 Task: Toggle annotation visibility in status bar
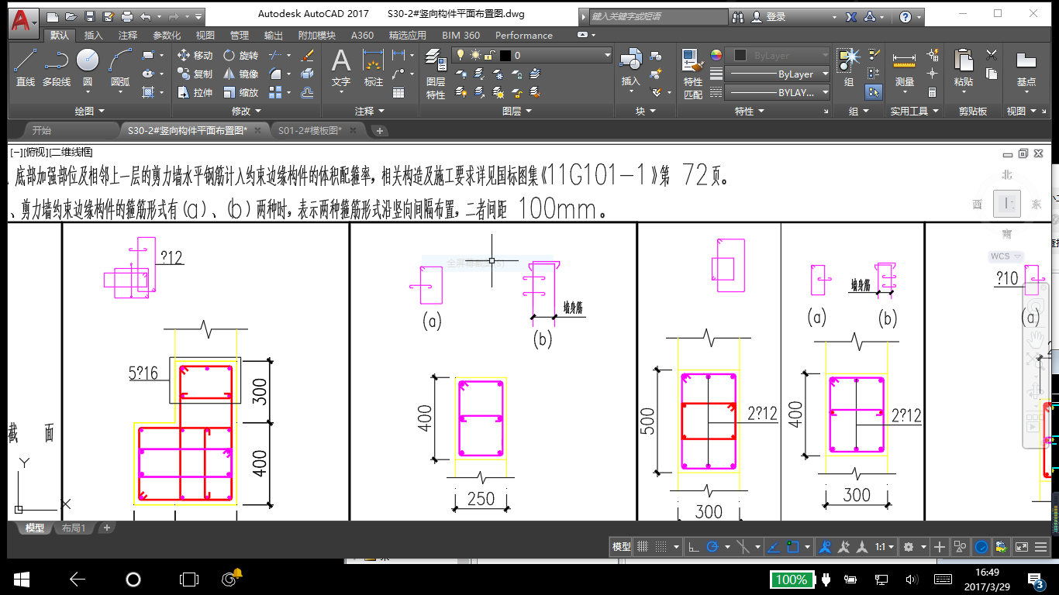tap(826, 547)
